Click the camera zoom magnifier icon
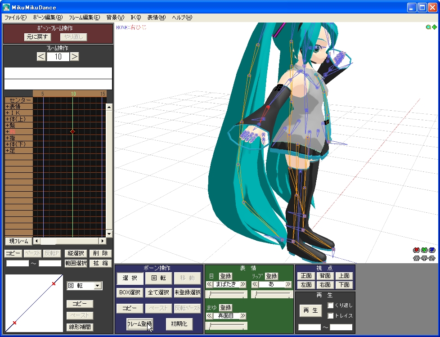 coord(428,27)
